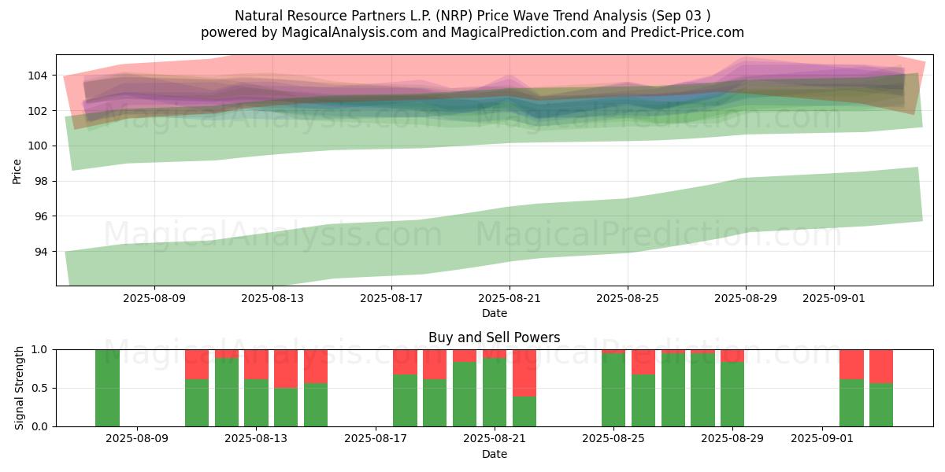The width and height of the screenshot is (945, 472).
Task: Click the chart title mentioning Natural Resource Partners
Action: (x=472, y=16)
